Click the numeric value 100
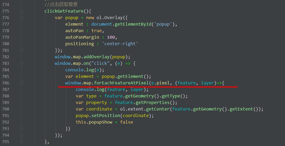Screen dimensions: 285x146 pos(111,37)
